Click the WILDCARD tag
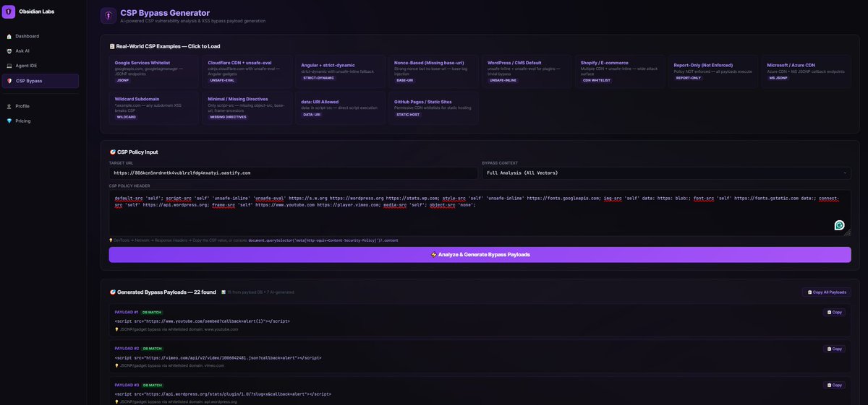This screenshot has width=868, height=405. tap(126, 116)
